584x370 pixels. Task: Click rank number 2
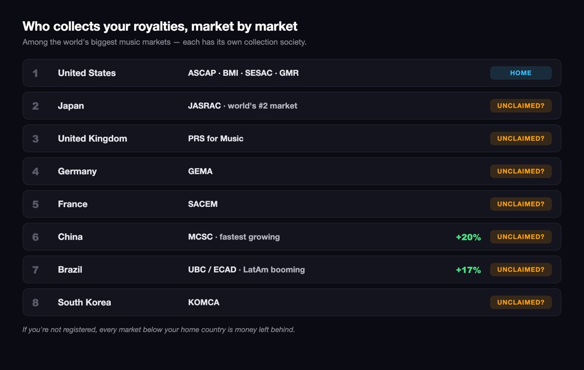point(35,106)
